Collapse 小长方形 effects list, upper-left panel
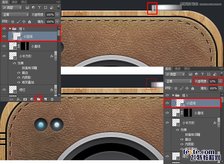The width and height of the screenshot is (224, 164). click(x=56, y=56)
